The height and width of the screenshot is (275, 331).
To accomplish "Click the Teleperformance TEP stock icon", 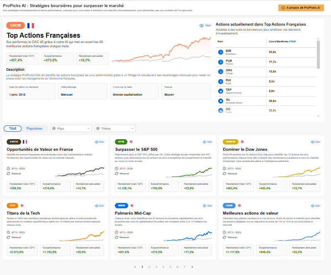I will click(x=221, y=90).
